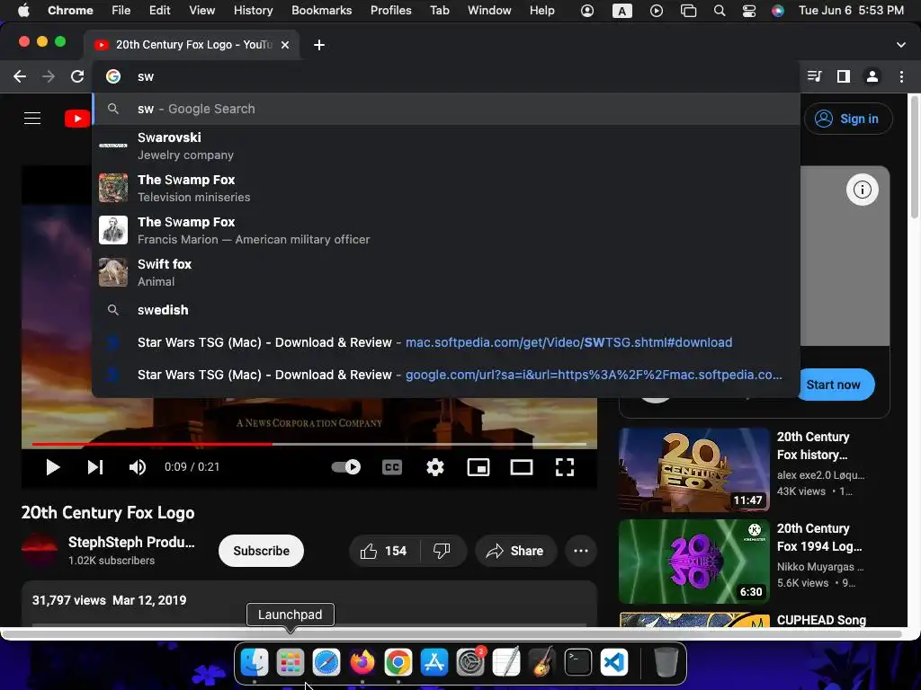
Task: Toggle autoplay switch in player
Action: point(346,467)
